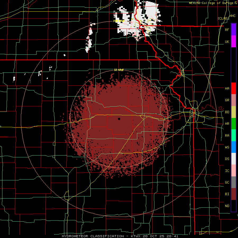Click the brown BI legend swatch

click(234, 194)
